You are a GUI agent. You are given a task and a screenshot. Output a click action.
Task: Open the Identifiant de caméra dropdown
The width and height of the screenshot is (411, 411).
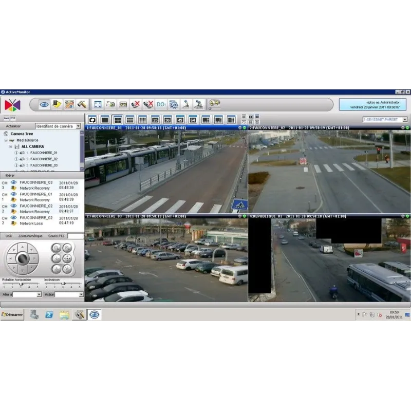78,126
